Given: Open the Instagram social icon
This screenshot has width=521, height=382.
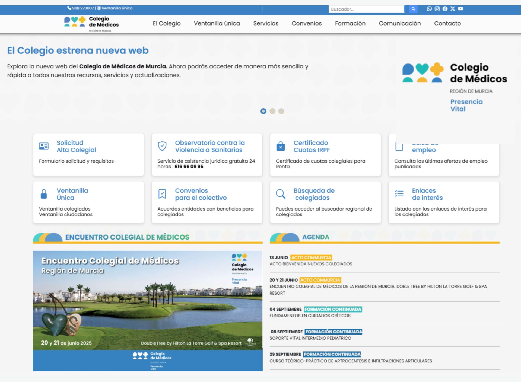Looking at the screenshot, I should [437, 9].
